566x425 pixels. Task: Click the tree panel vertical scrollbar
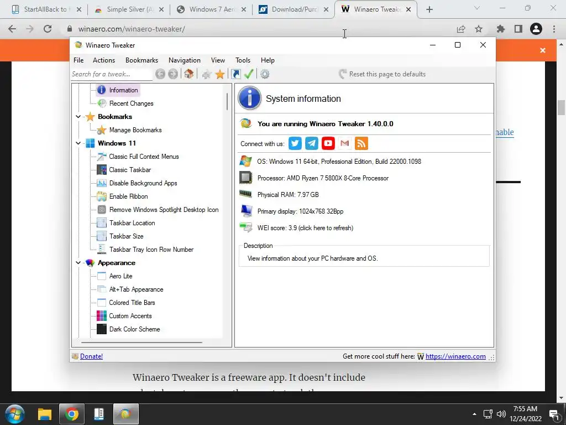(227, 102)
